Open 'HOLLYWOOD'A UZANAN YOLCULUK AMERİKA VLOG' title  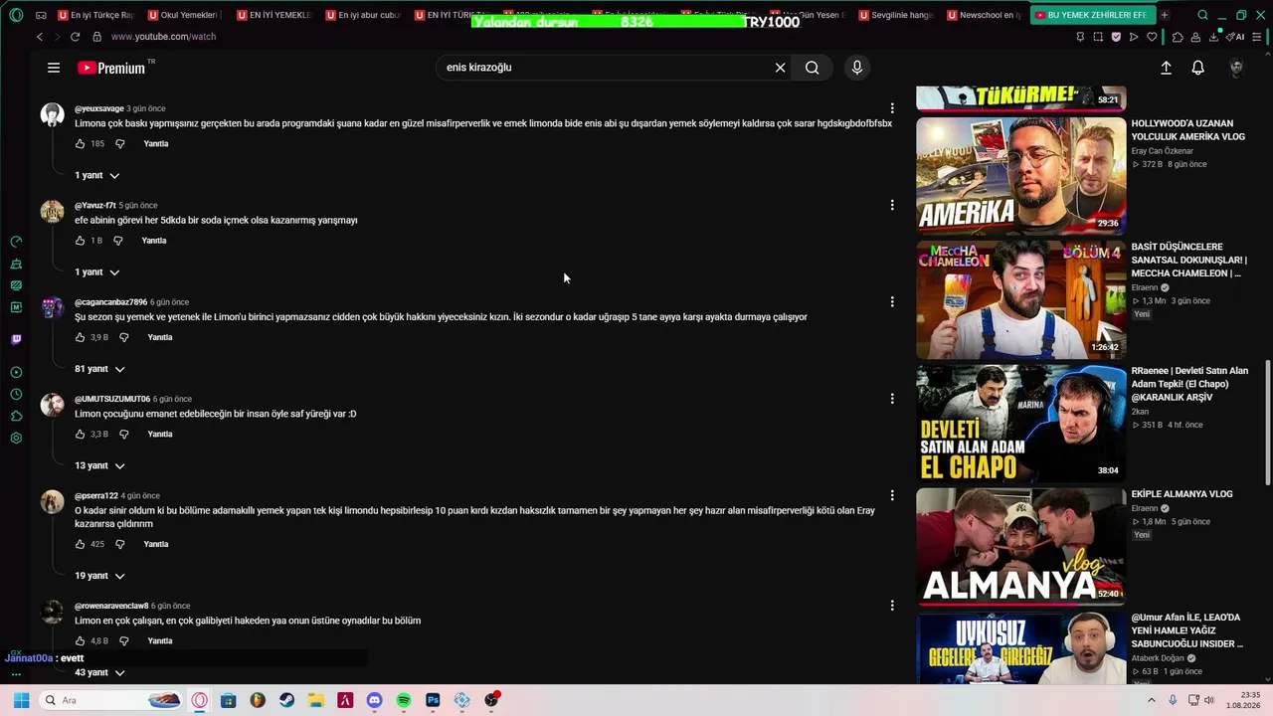1188,130
